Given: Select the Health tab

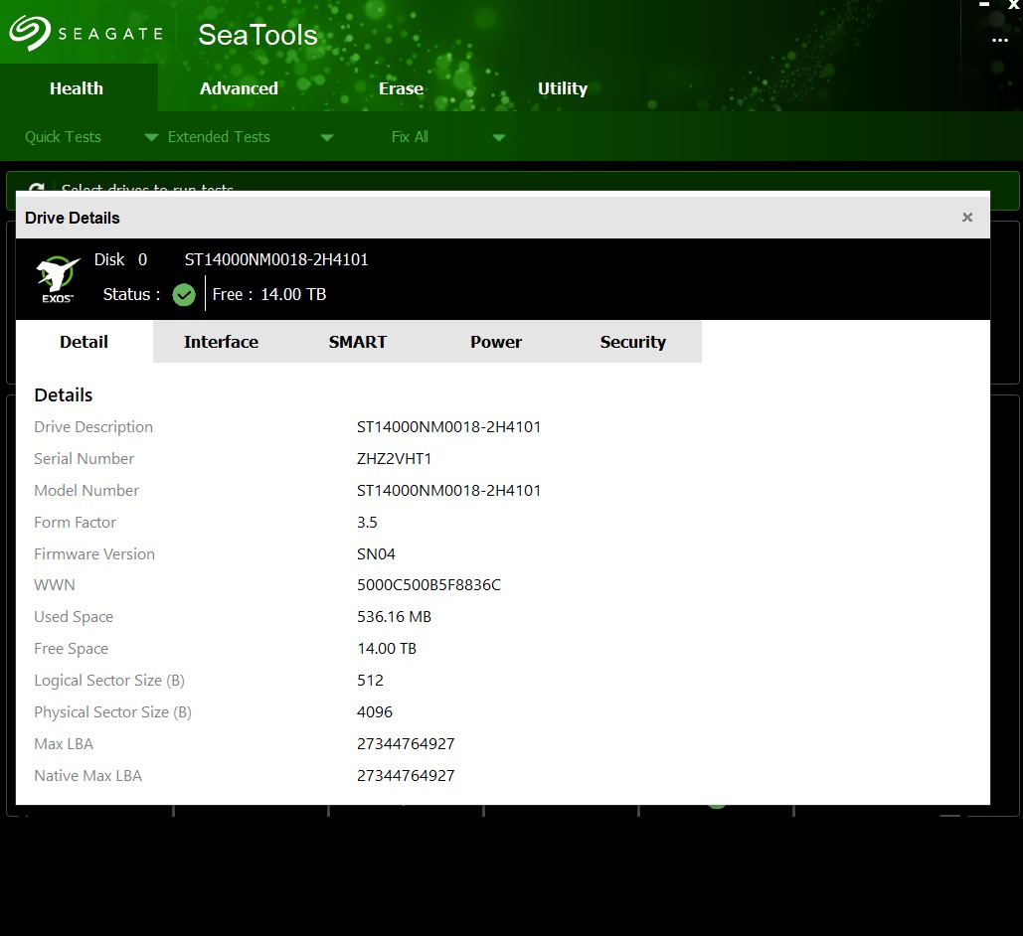Looking at the screenshot, I should click(77, 88).
